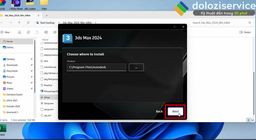The width and height of the screenshot is (256, 140).
Task: Click the Share icon in toolbar
Action: [x=55, y=32]
